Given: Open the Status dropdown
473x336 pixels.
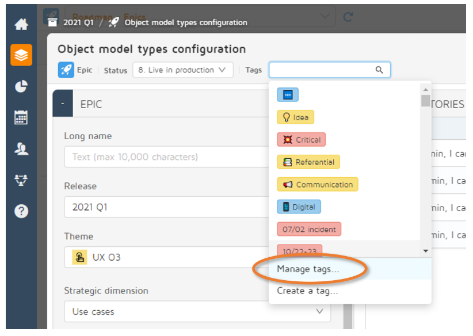Looking at the screenshot, I should pos(182,70).
